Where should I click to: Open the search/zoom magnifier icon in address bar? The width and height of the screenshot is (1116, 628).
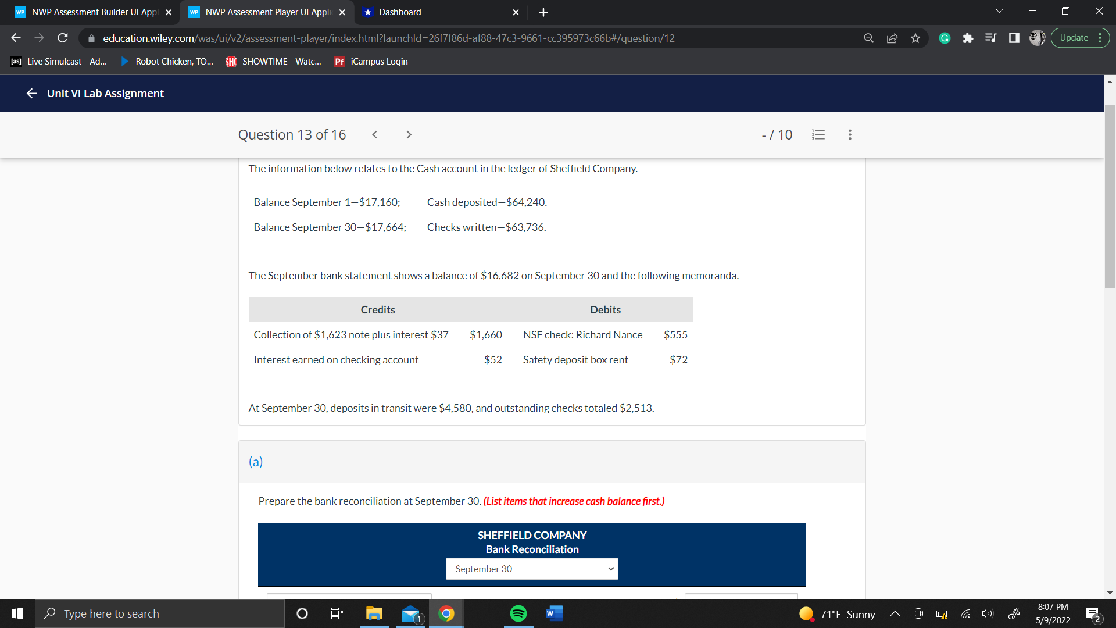click(868, 38)
